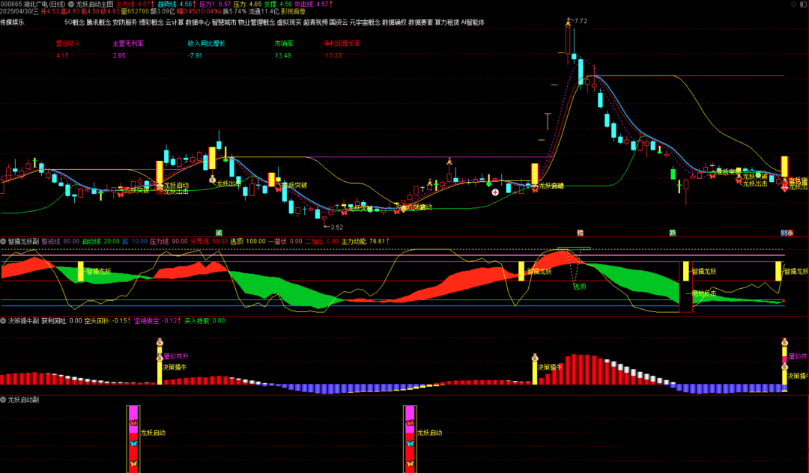
Task: Open the 5G概念 concept tag
Action: point(74,22)
